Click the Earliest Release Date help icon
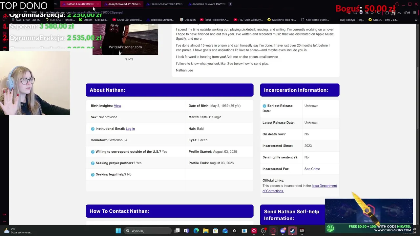Image resolution: width=420 pixels, height=236 pixels. point(264,106)
